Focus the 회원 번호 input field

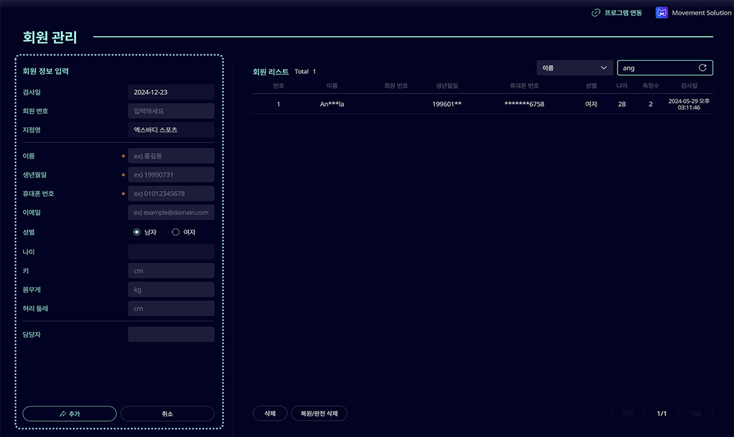pos(171,111)
